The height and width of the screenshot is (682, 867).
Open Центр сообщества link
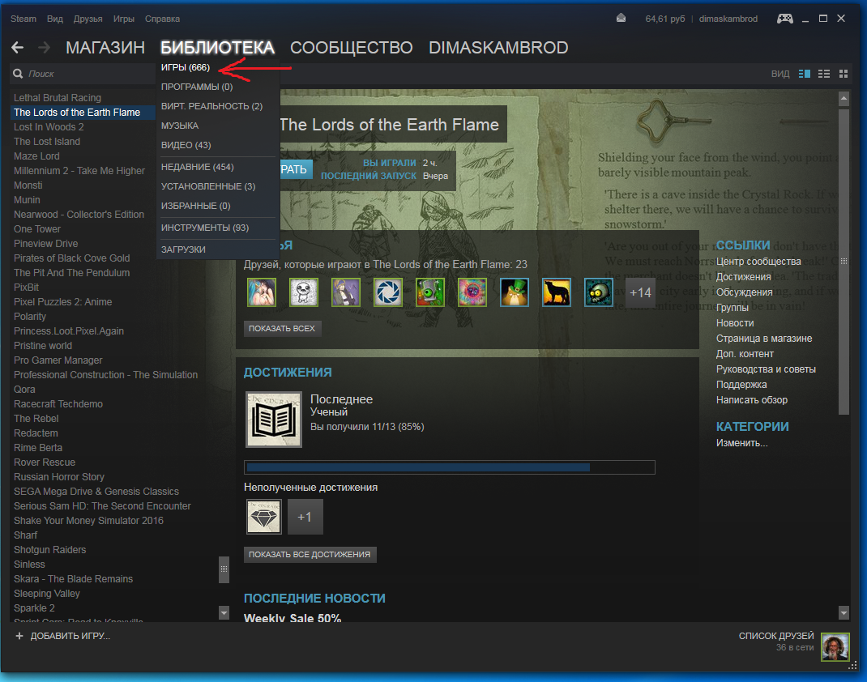(x=758, y=262)
